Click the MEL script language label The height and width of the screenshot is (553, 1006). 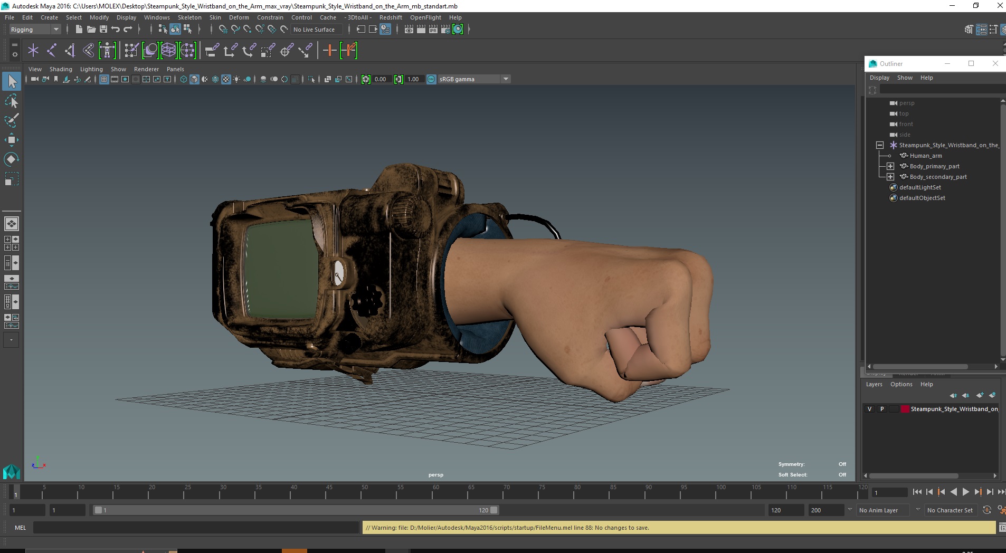tap(20, 528)
